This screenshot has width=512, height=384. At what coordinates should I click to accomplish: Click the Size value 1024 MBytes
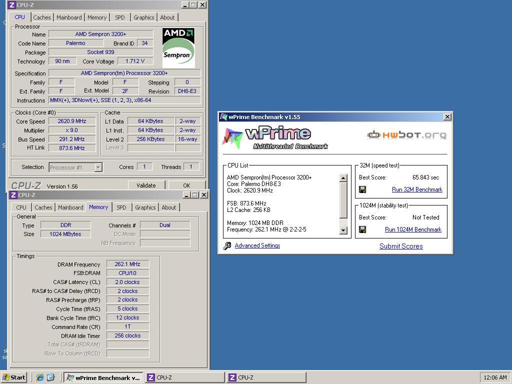[65, 234]
